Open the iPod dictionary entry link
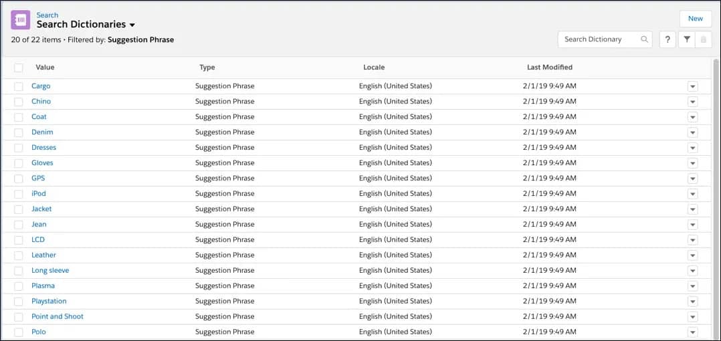 click(39, 193)
